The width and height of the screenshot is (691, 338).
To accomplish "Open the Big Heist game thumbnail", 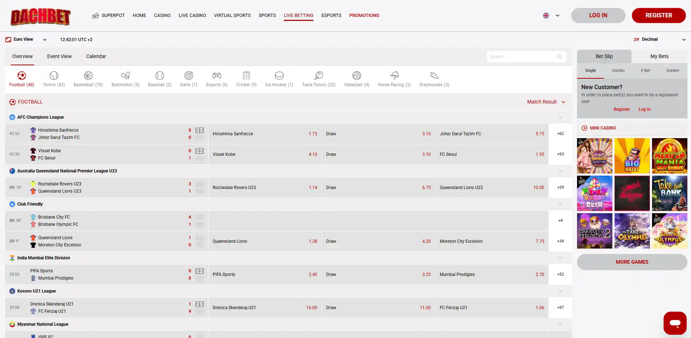I will 632,156.
